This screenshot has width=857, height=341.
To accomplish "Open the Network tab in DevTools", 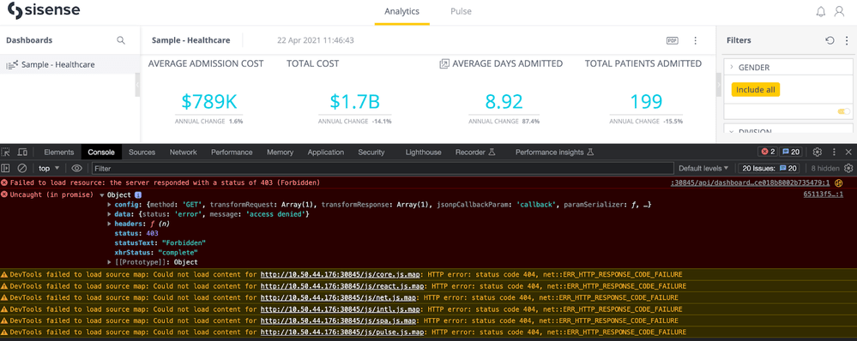I will tap(183, 153).
